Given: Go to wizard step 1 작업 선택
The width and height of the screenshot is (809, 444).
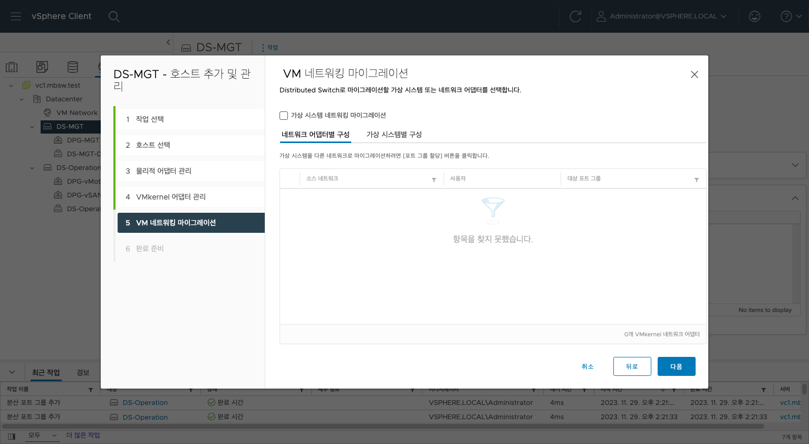Looking at the screenshot, I should [191, 119].
